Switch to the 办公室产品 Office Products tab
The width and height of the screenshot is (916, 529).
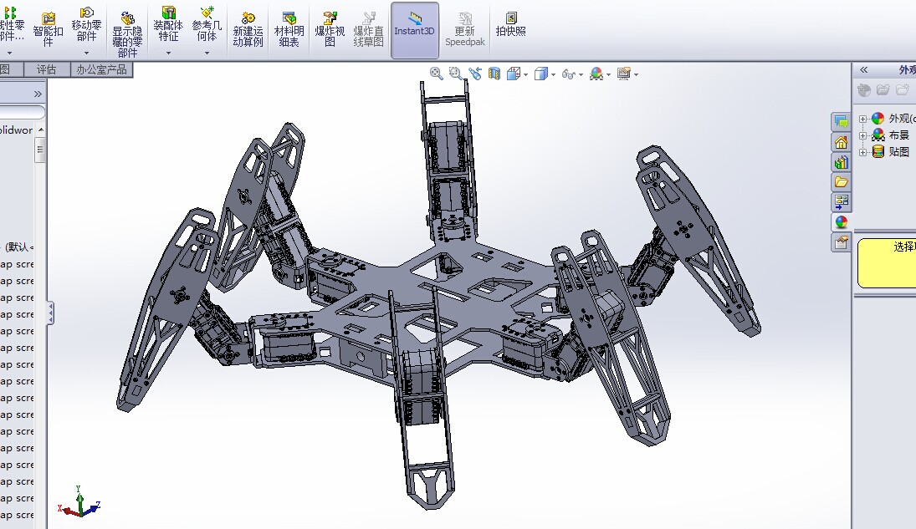tap(102, 70)
